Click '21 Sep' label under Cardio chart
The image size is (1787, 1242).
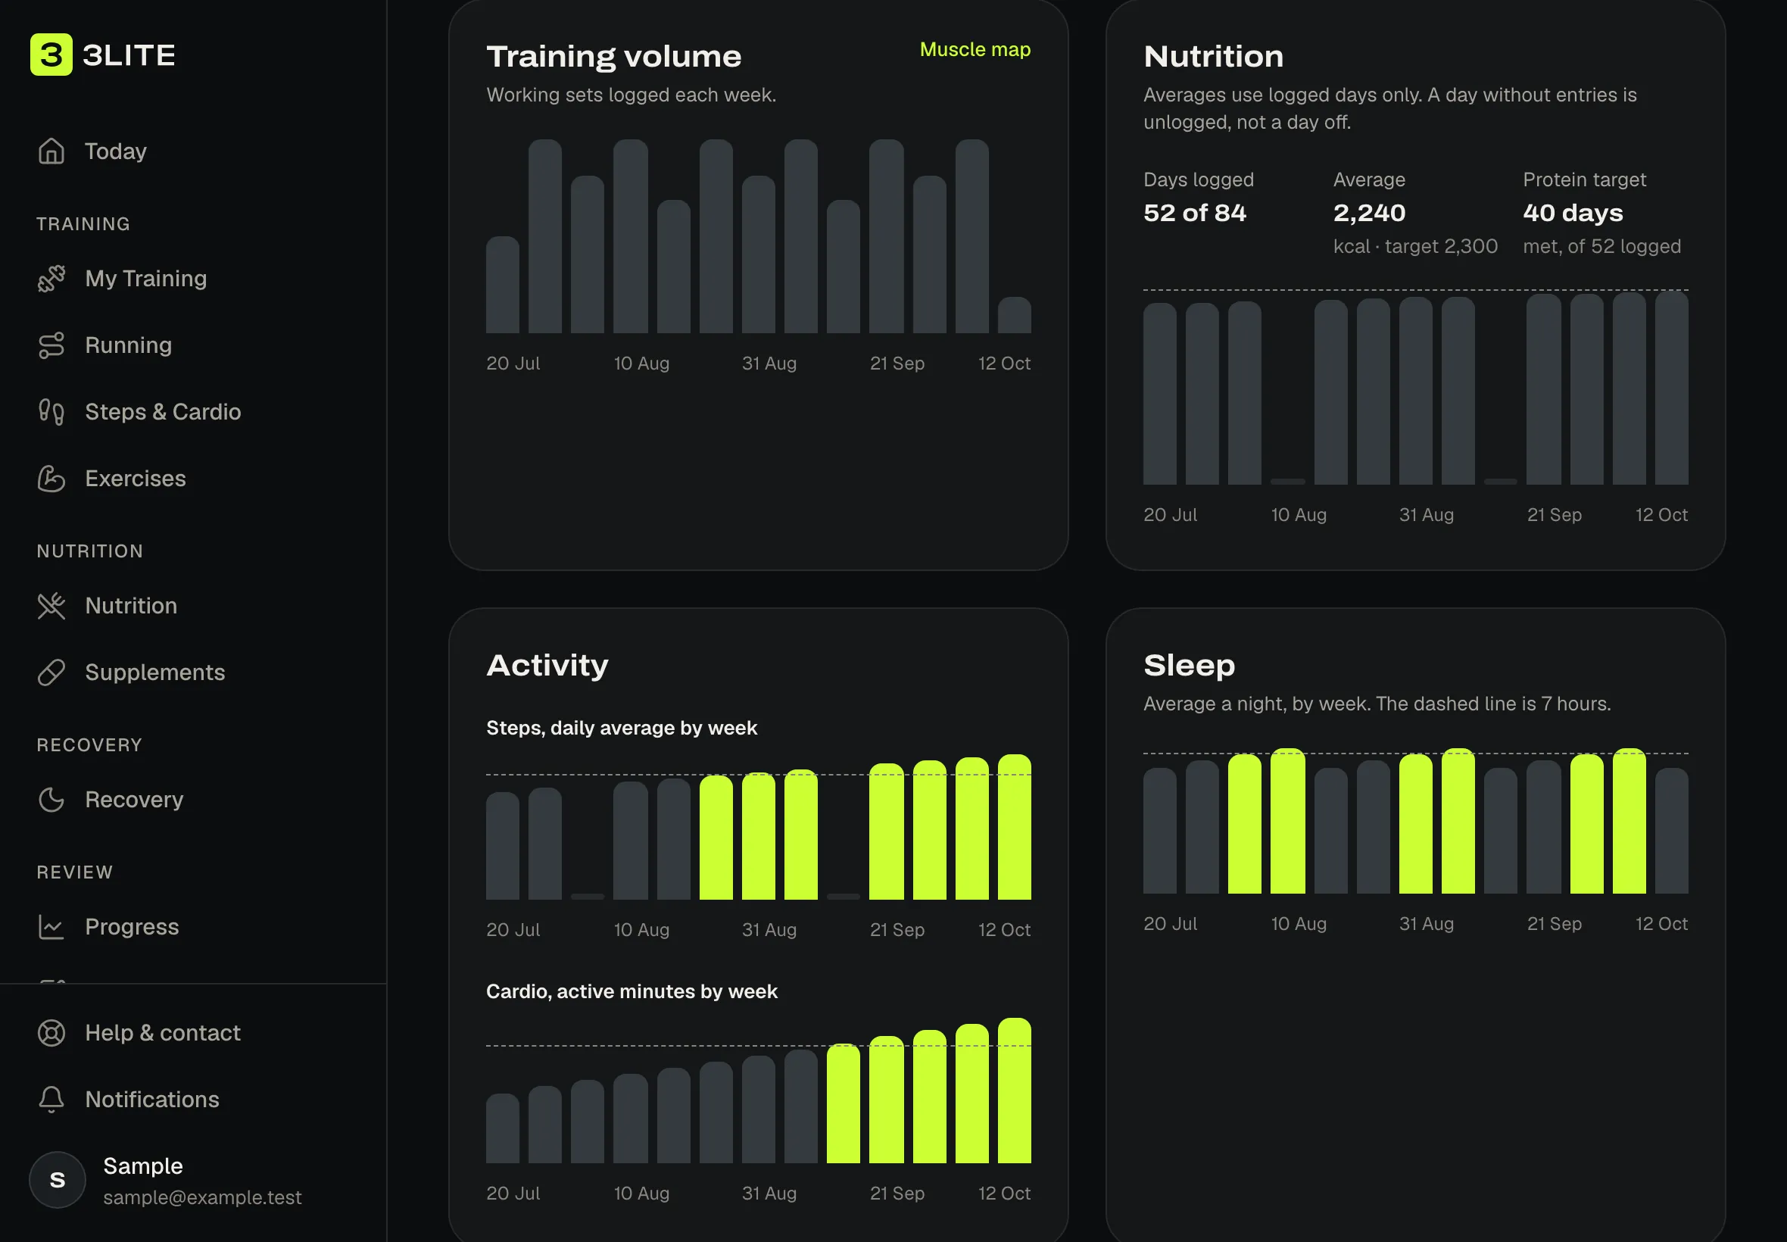tap(897, 1194)
